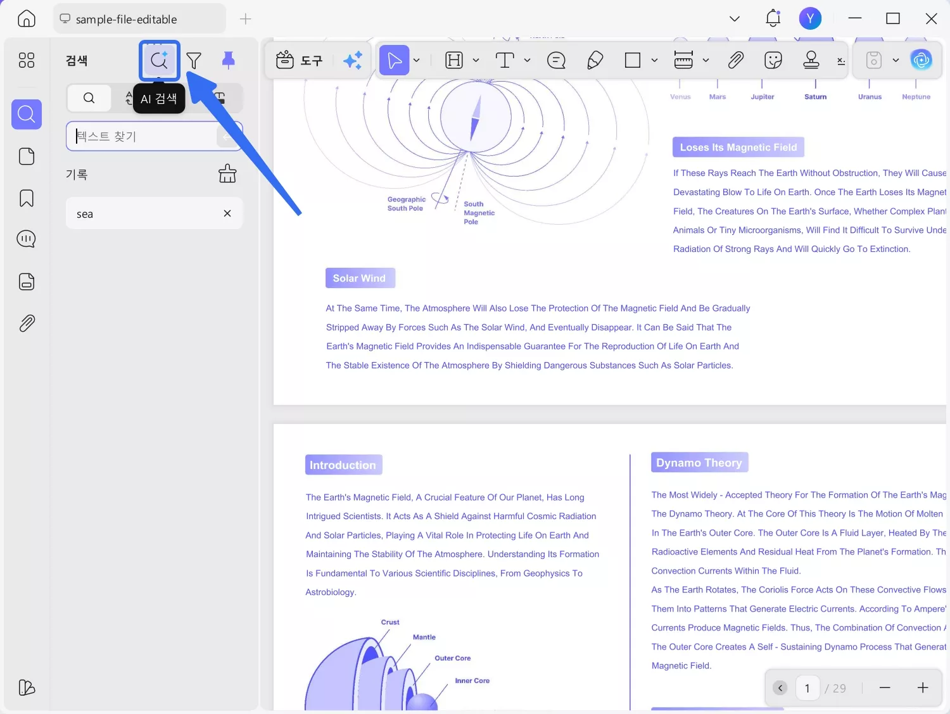Open the bookmarks panel in sidebar
Image resolution: width=950 pixels, height=714 pixels.
[27, 198]
